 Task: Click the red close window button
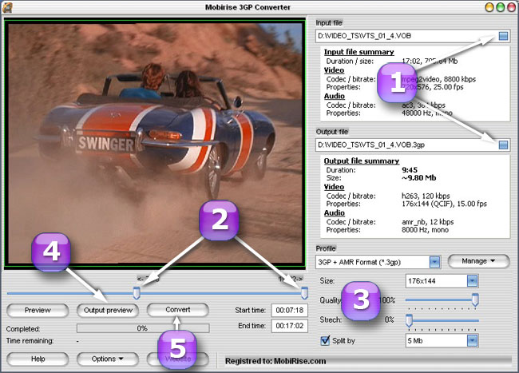[x=511, y=7]
